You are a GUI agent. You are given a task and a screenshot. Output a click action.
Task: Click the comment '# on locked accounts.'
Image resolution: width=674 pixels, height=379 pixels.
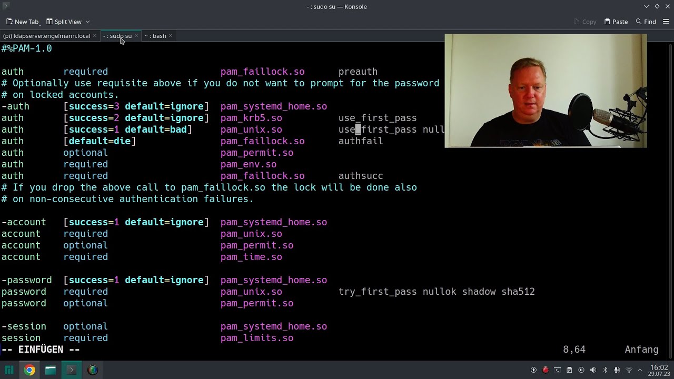(60, 95)
